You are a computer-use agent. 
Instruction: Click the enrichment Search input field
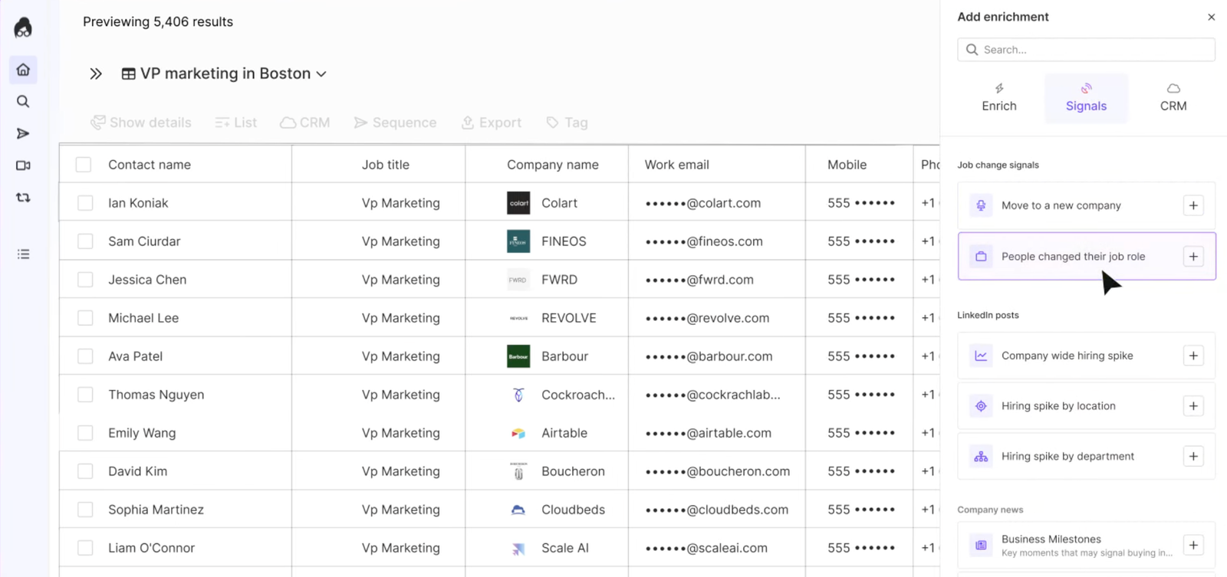(1093, 50)
